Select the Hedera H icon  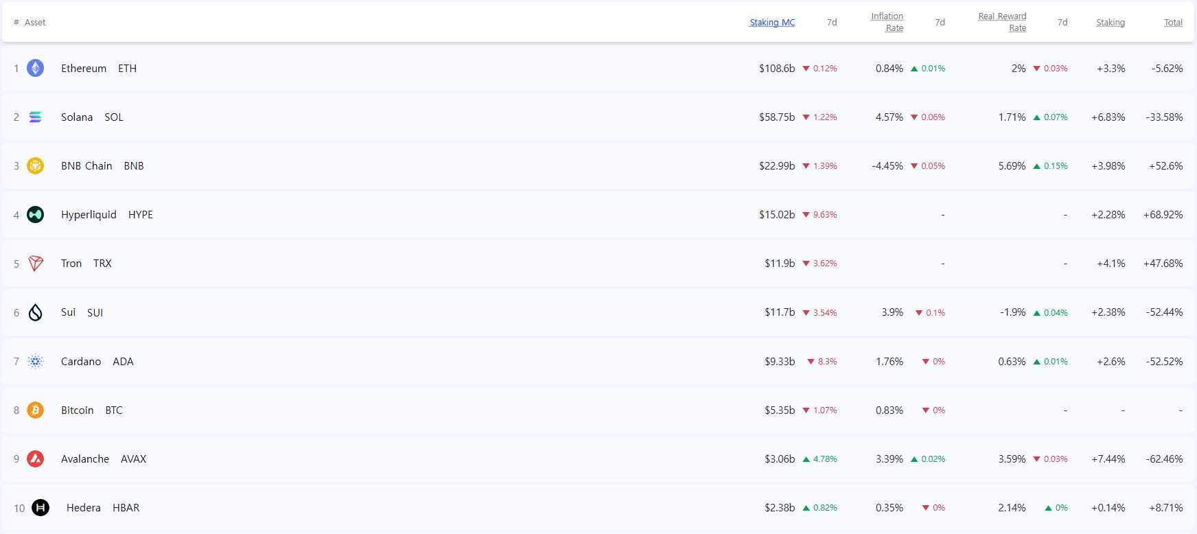(40, 508)
